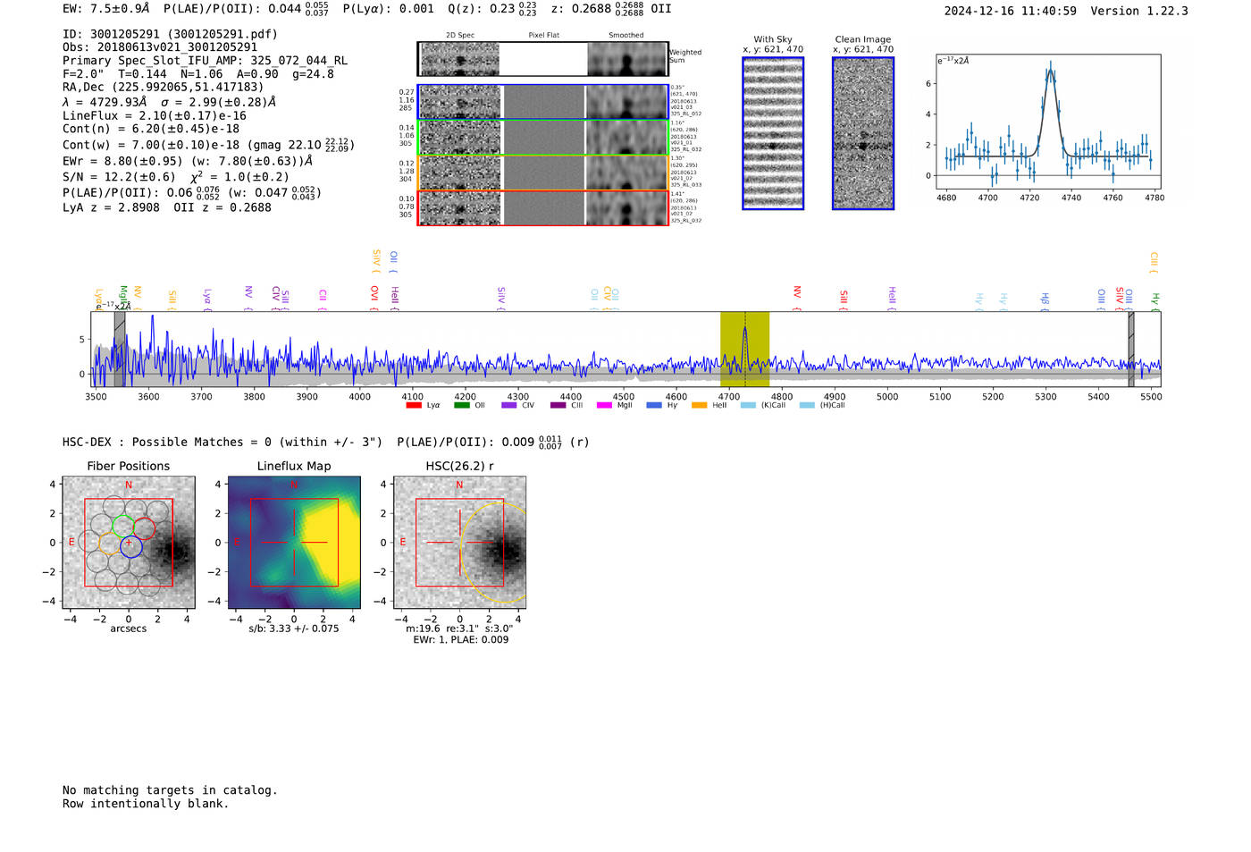Click the 'EWr: 1. PLAE: 0.009' label

pyautogui.click(x=460, y=640)
